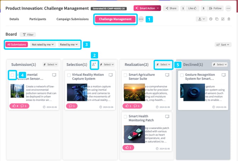Open the sunset farm field thumbnail
The width and height of the screenshot is (238, 161).
click(x=134, y=92)
